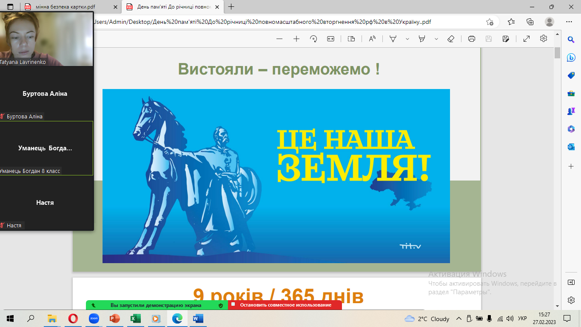The image size is (581, 327).
Task: Open sidebar settings gear
Action: tap(571, 301)
